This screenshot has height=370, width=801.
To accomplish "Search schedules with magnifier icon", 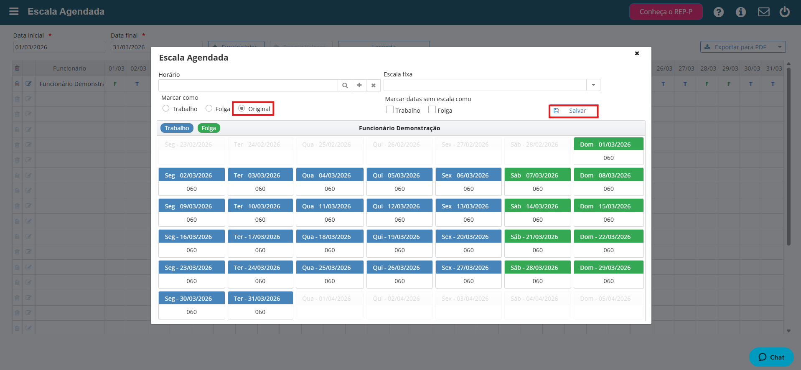I will 345,85.
